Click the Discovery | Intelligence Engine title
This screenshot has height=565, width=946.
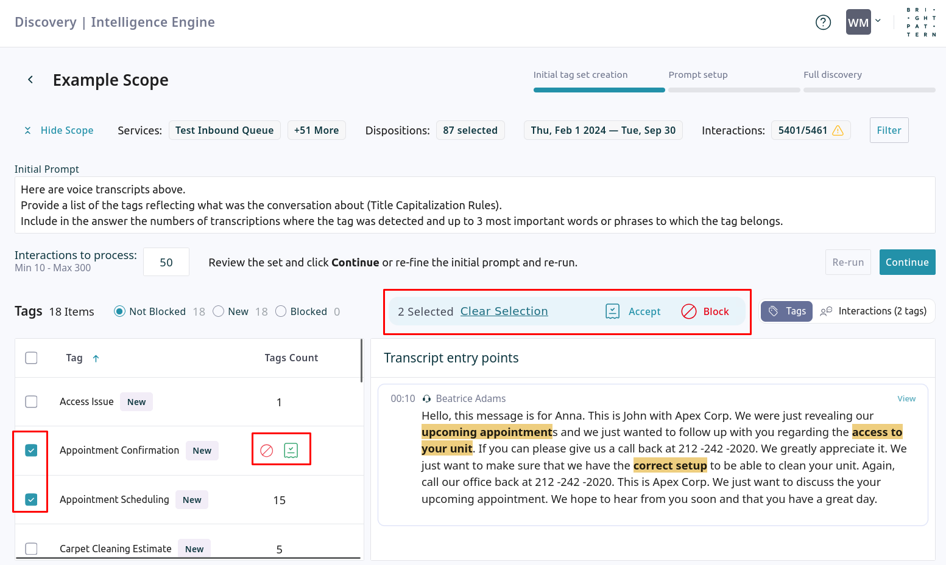click(x=115, y=23)
